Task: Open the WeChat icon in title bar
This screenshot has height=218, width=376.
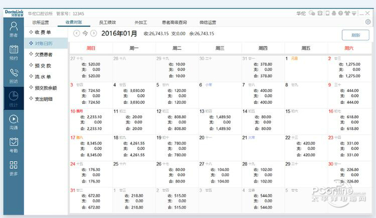Action: click(x=312, y=13)
